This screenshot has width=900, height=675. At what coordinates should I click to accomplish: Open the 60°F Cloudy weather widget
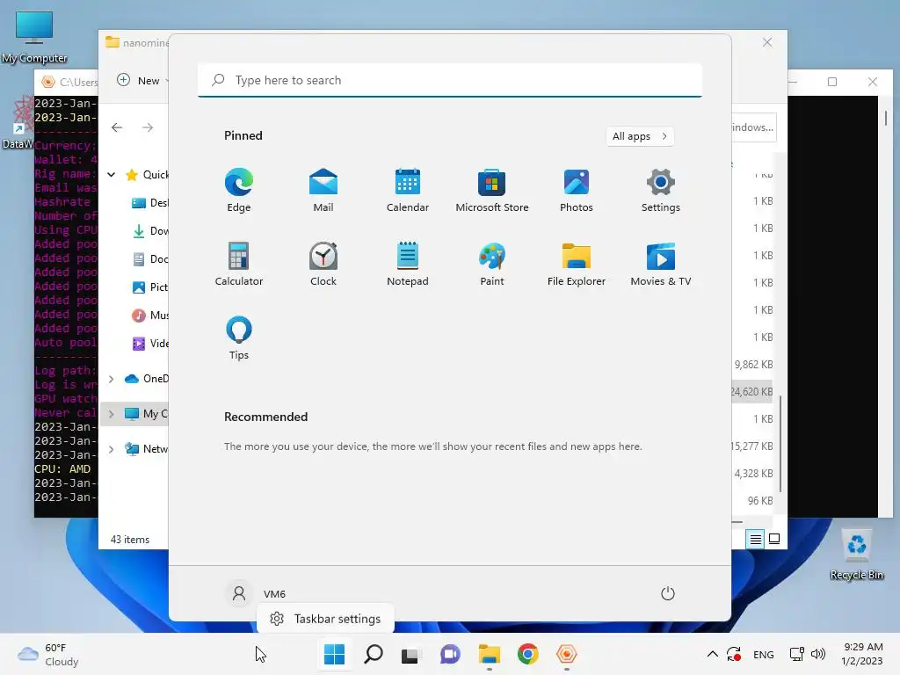click(48, 654)
